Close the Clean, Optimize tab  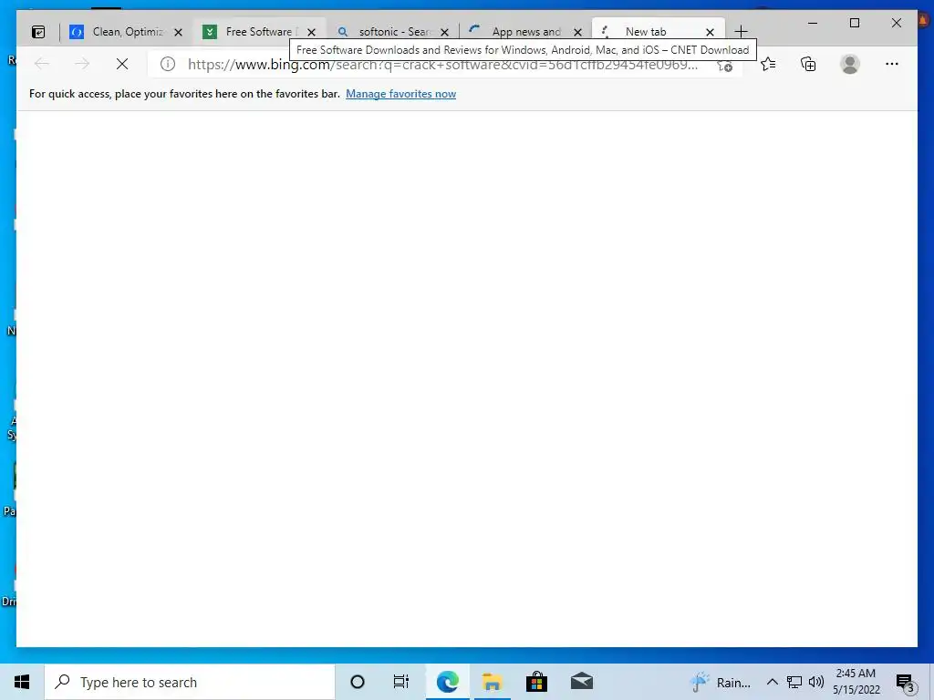click(178, 32)
